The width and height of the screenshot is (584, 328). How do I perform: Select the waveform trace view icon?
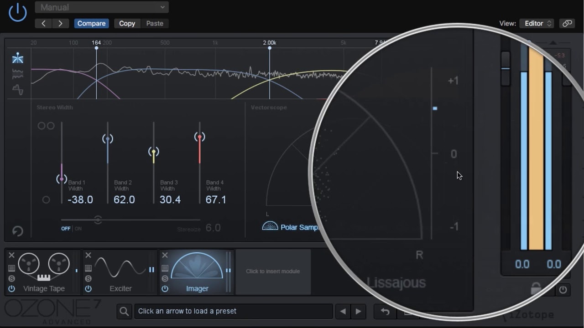[x=18, y=90]
